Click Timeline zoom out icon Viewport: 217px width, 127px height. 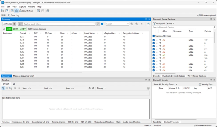pos(19,88)
